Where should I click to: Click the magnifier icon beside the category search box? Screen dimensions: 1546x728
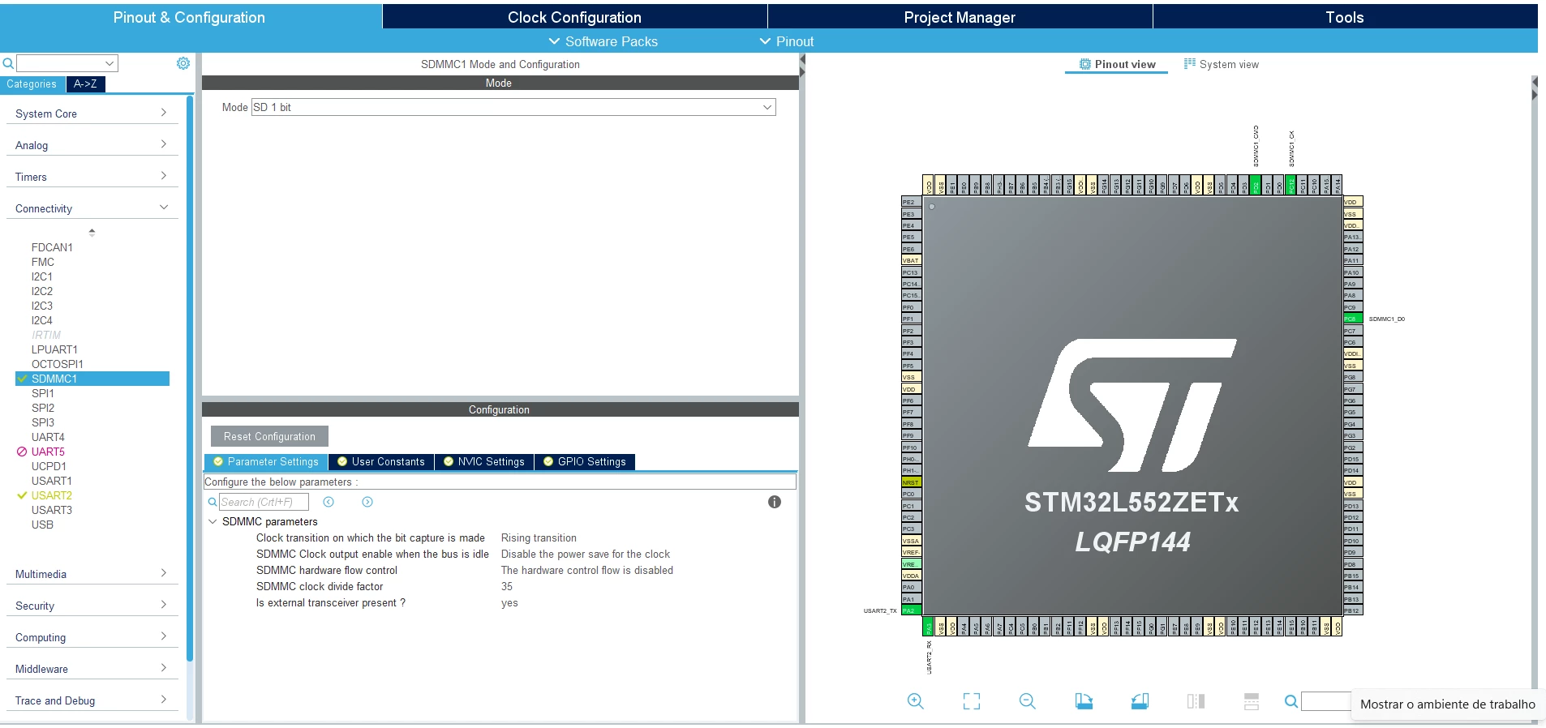8,63
